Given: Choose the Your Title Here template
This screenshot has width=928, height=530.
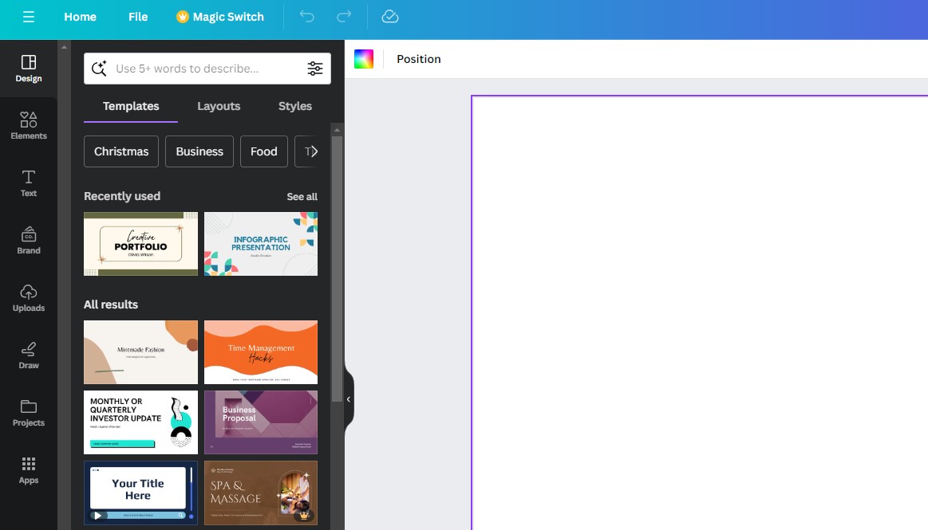Looking at the screenshot, I should [141, 493].
